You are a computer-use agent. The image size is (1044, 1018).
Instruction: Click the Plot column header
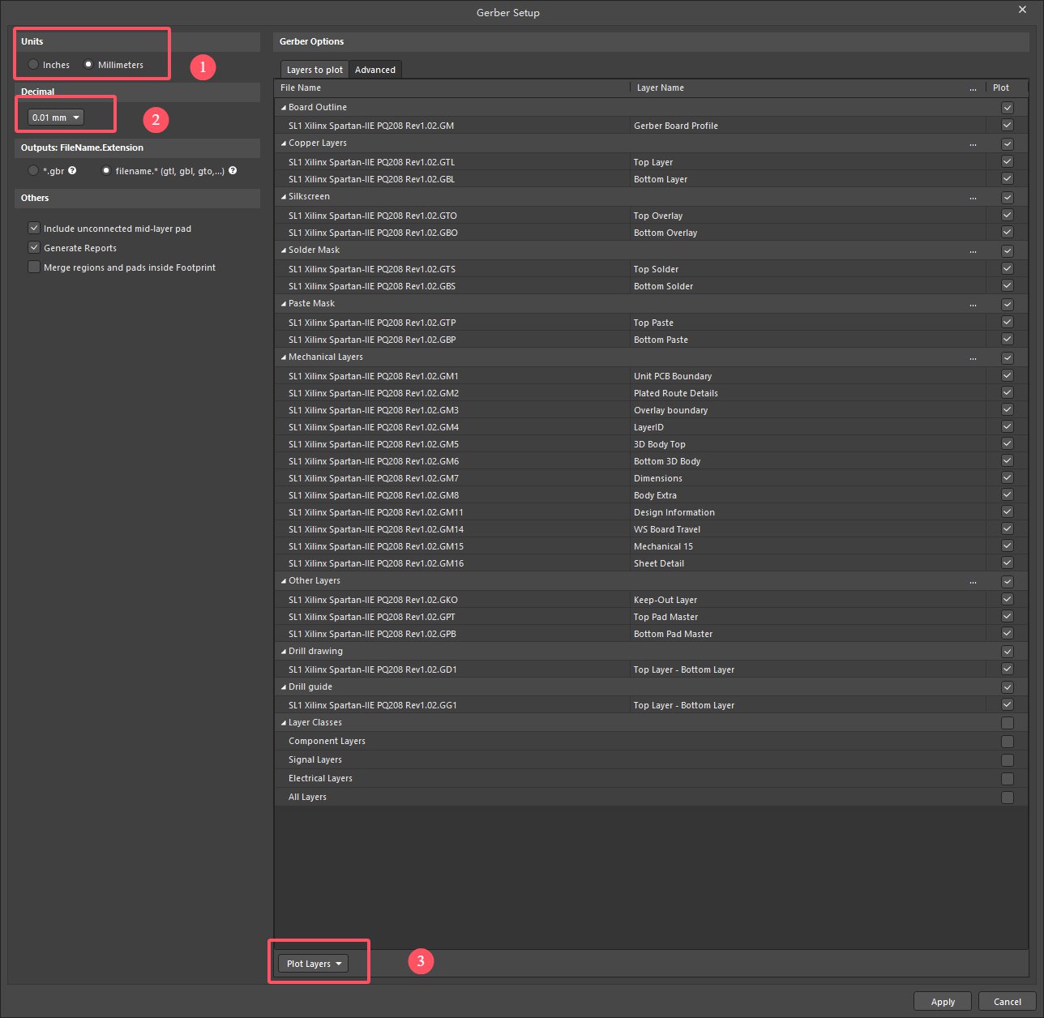1001,88
